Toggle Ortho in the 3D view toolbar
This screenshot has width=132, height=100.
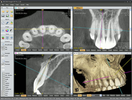[75, 95]
